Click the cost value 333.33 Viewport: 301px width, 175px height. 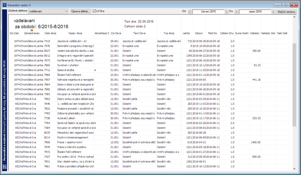256,118
